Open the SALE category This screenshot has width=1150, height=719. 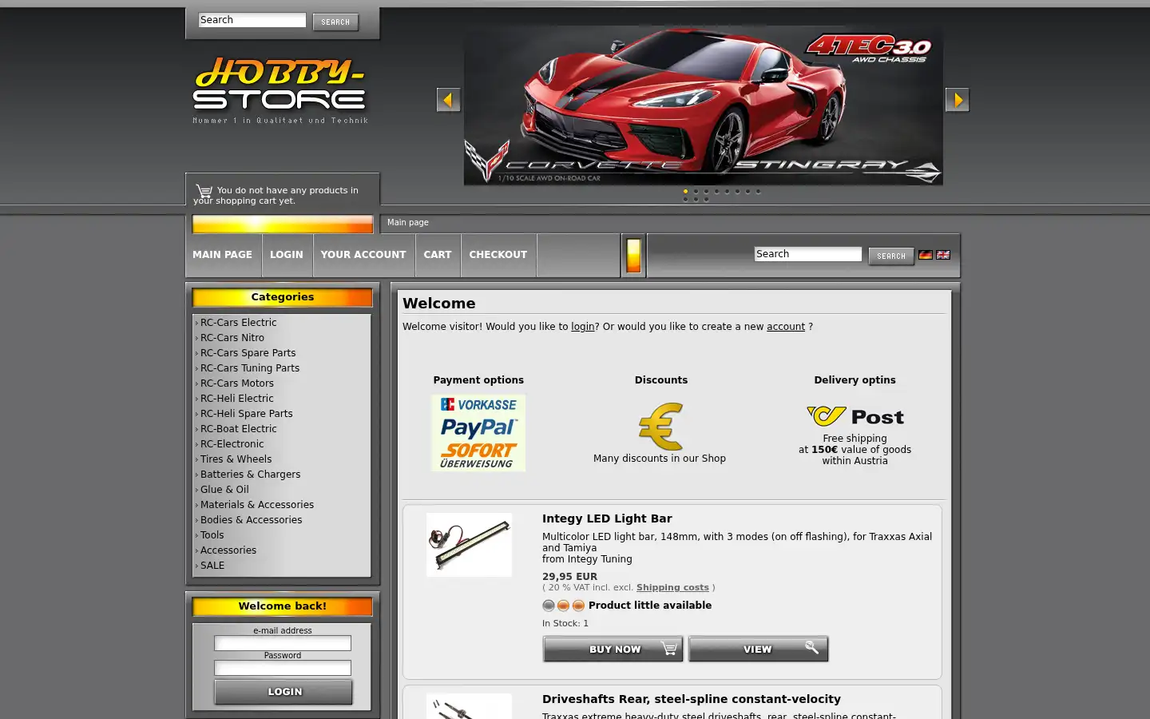click(x=212, y=566)
